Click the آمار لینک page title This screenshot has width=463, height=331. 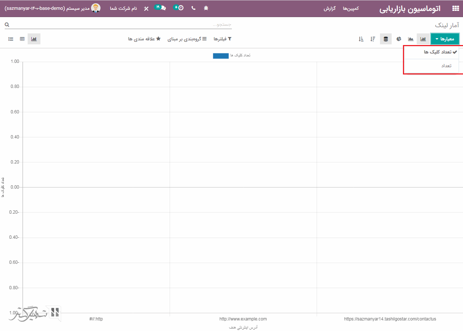[x=447, y=25]
